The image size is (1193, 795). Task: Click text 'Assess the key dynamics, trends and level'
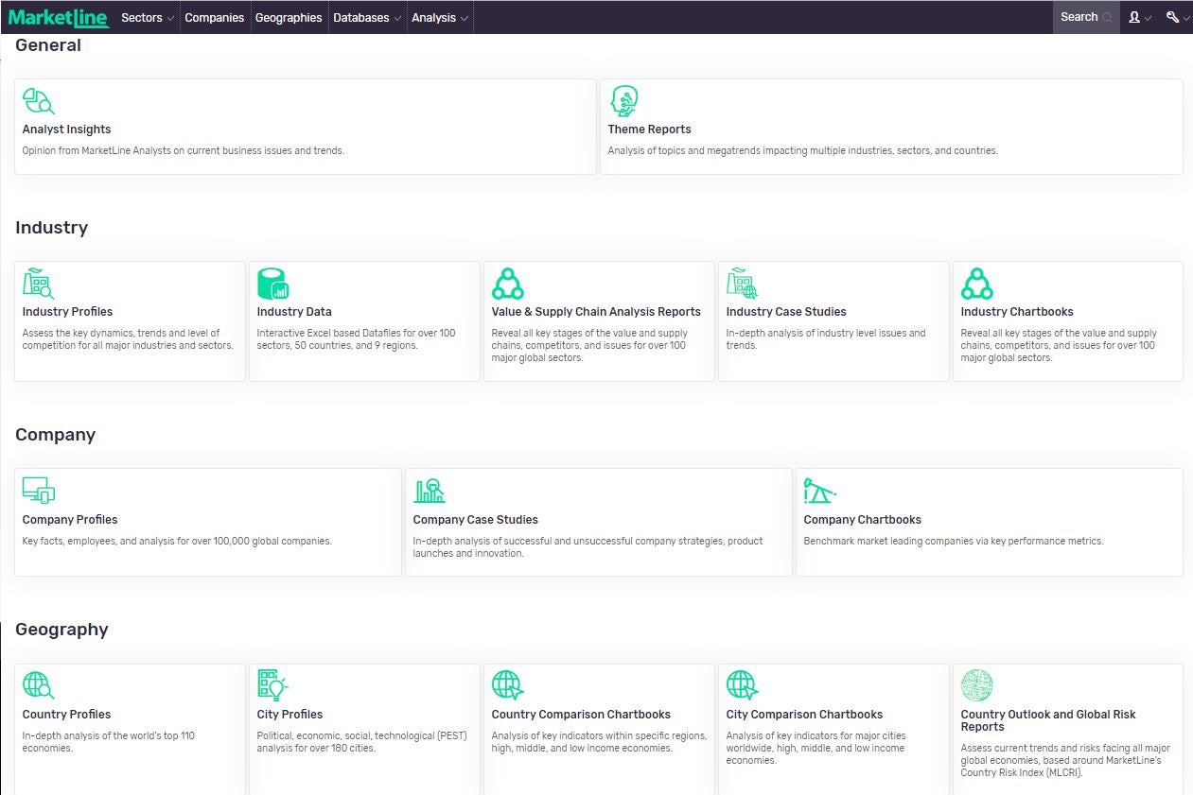[114, 333]
